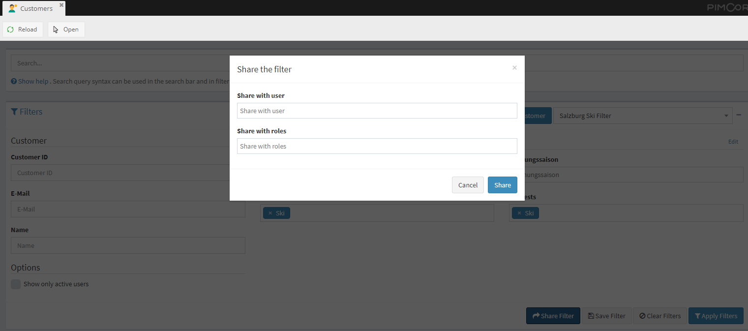Toggle Show only active users checkbox
The width and height of the screenshot is (748, 331).
[x=16, y=284]
